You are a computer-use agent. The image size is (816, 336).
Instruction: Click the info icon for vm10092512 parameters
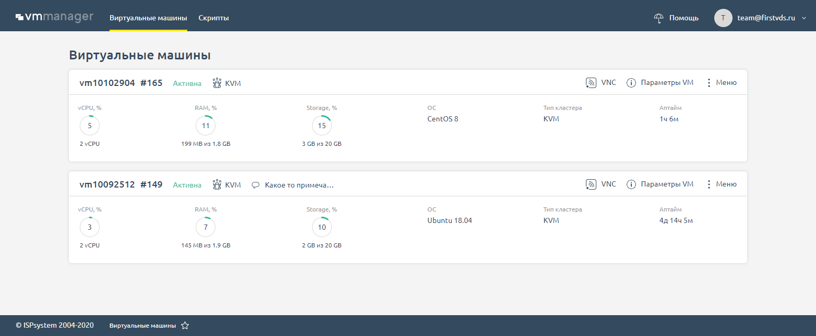pos(631,184)
